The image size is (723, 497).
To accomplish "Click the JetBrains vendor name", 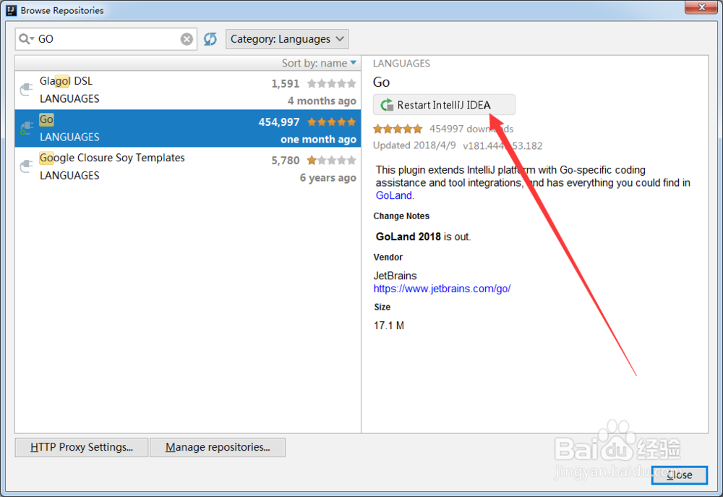I will coord(395,276).
